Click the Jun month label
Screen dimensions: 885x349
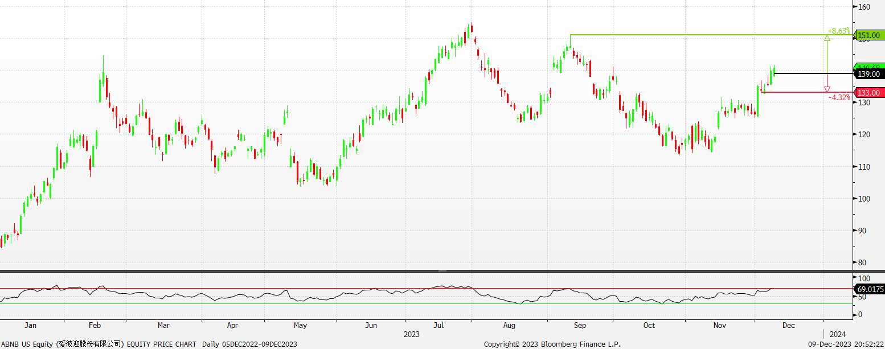(371, 326)
